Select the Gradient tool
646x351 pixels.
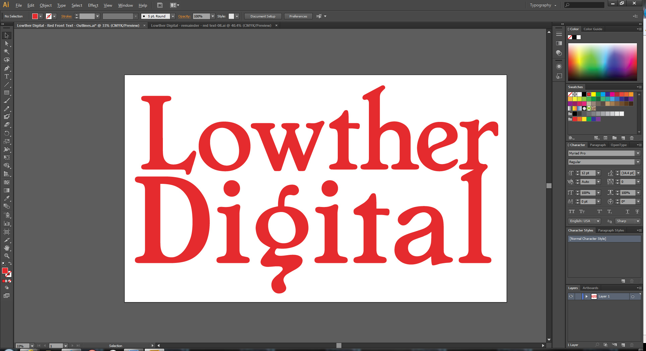click(x=7, y=190)
